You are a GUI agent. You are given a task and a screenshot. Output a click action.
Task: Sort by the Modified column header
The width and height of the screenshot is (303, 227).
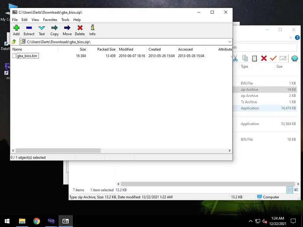pos(132,49)
